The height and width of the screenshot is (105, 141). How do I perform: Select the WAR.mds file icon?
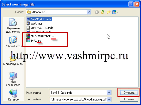(28, 24)
